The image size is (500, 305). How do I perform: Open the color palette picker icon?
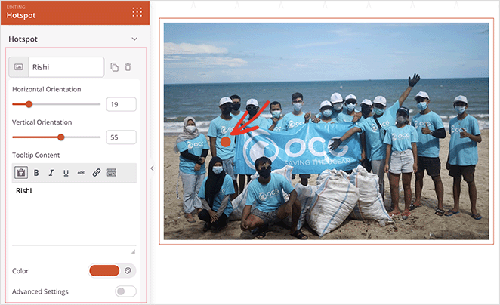(128, 270)
